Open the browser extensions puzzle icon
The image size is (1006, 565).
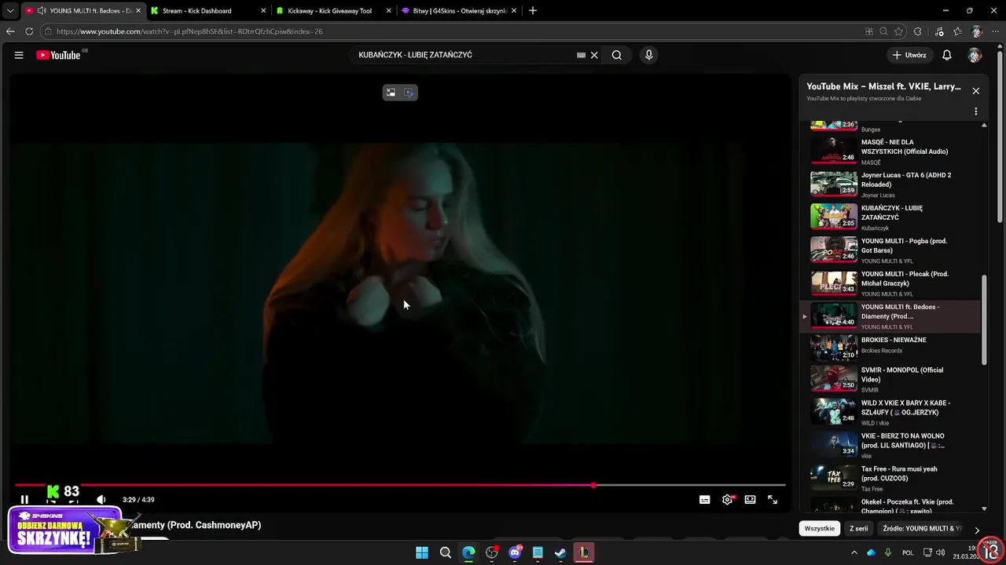coord(918,31)
